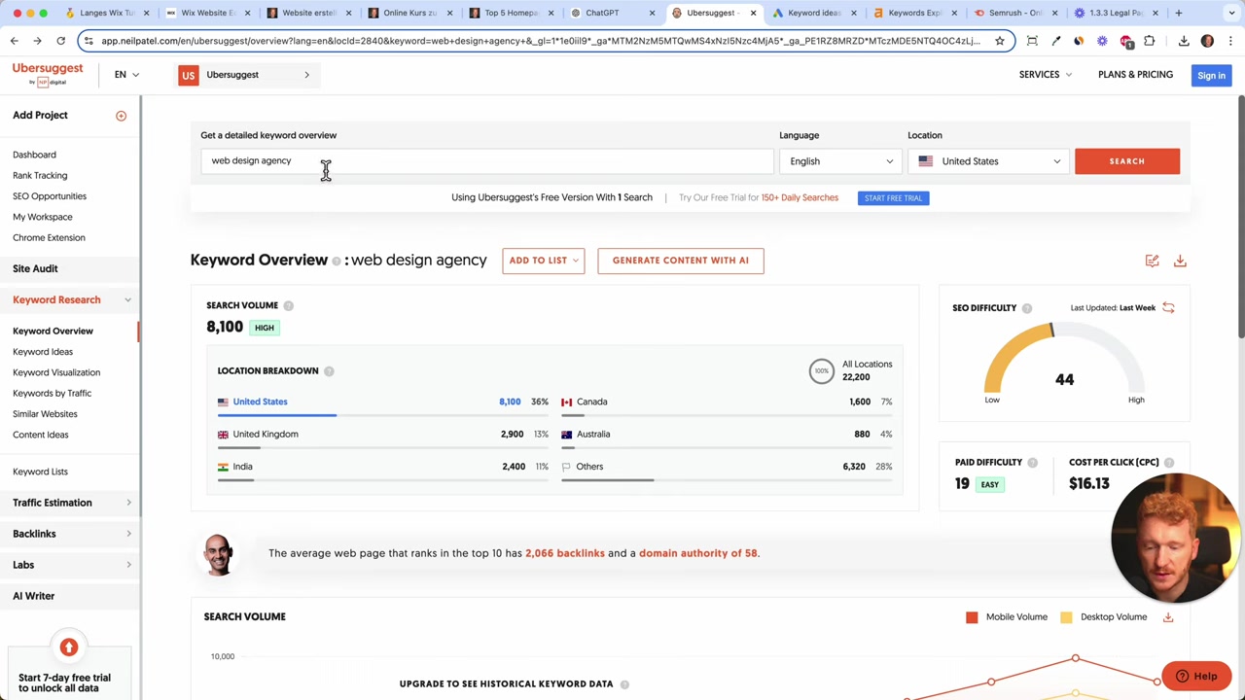Click the US project badge icon
This screenshot has width=1245, height=700.
(188, 75)
